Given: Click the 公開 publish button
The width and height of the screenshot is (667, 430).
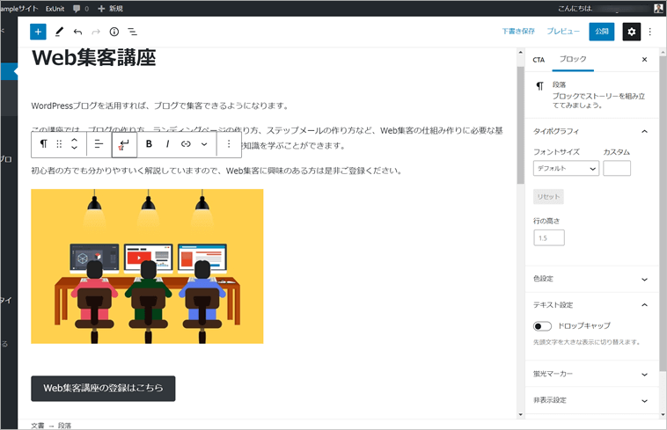Looking at the screenshot, I should (x=601, y=32).
